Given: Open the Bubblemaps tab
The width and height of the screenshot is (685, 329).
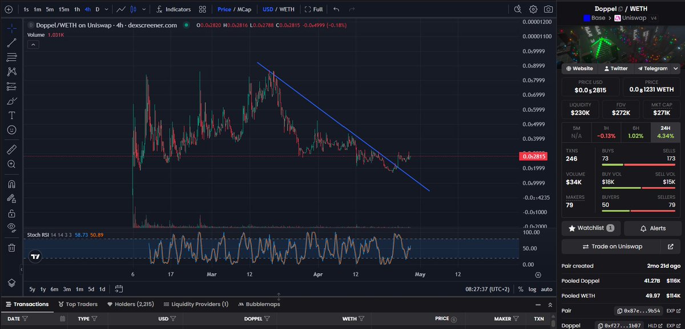Looking at the screenshot, I should [260, 304].
